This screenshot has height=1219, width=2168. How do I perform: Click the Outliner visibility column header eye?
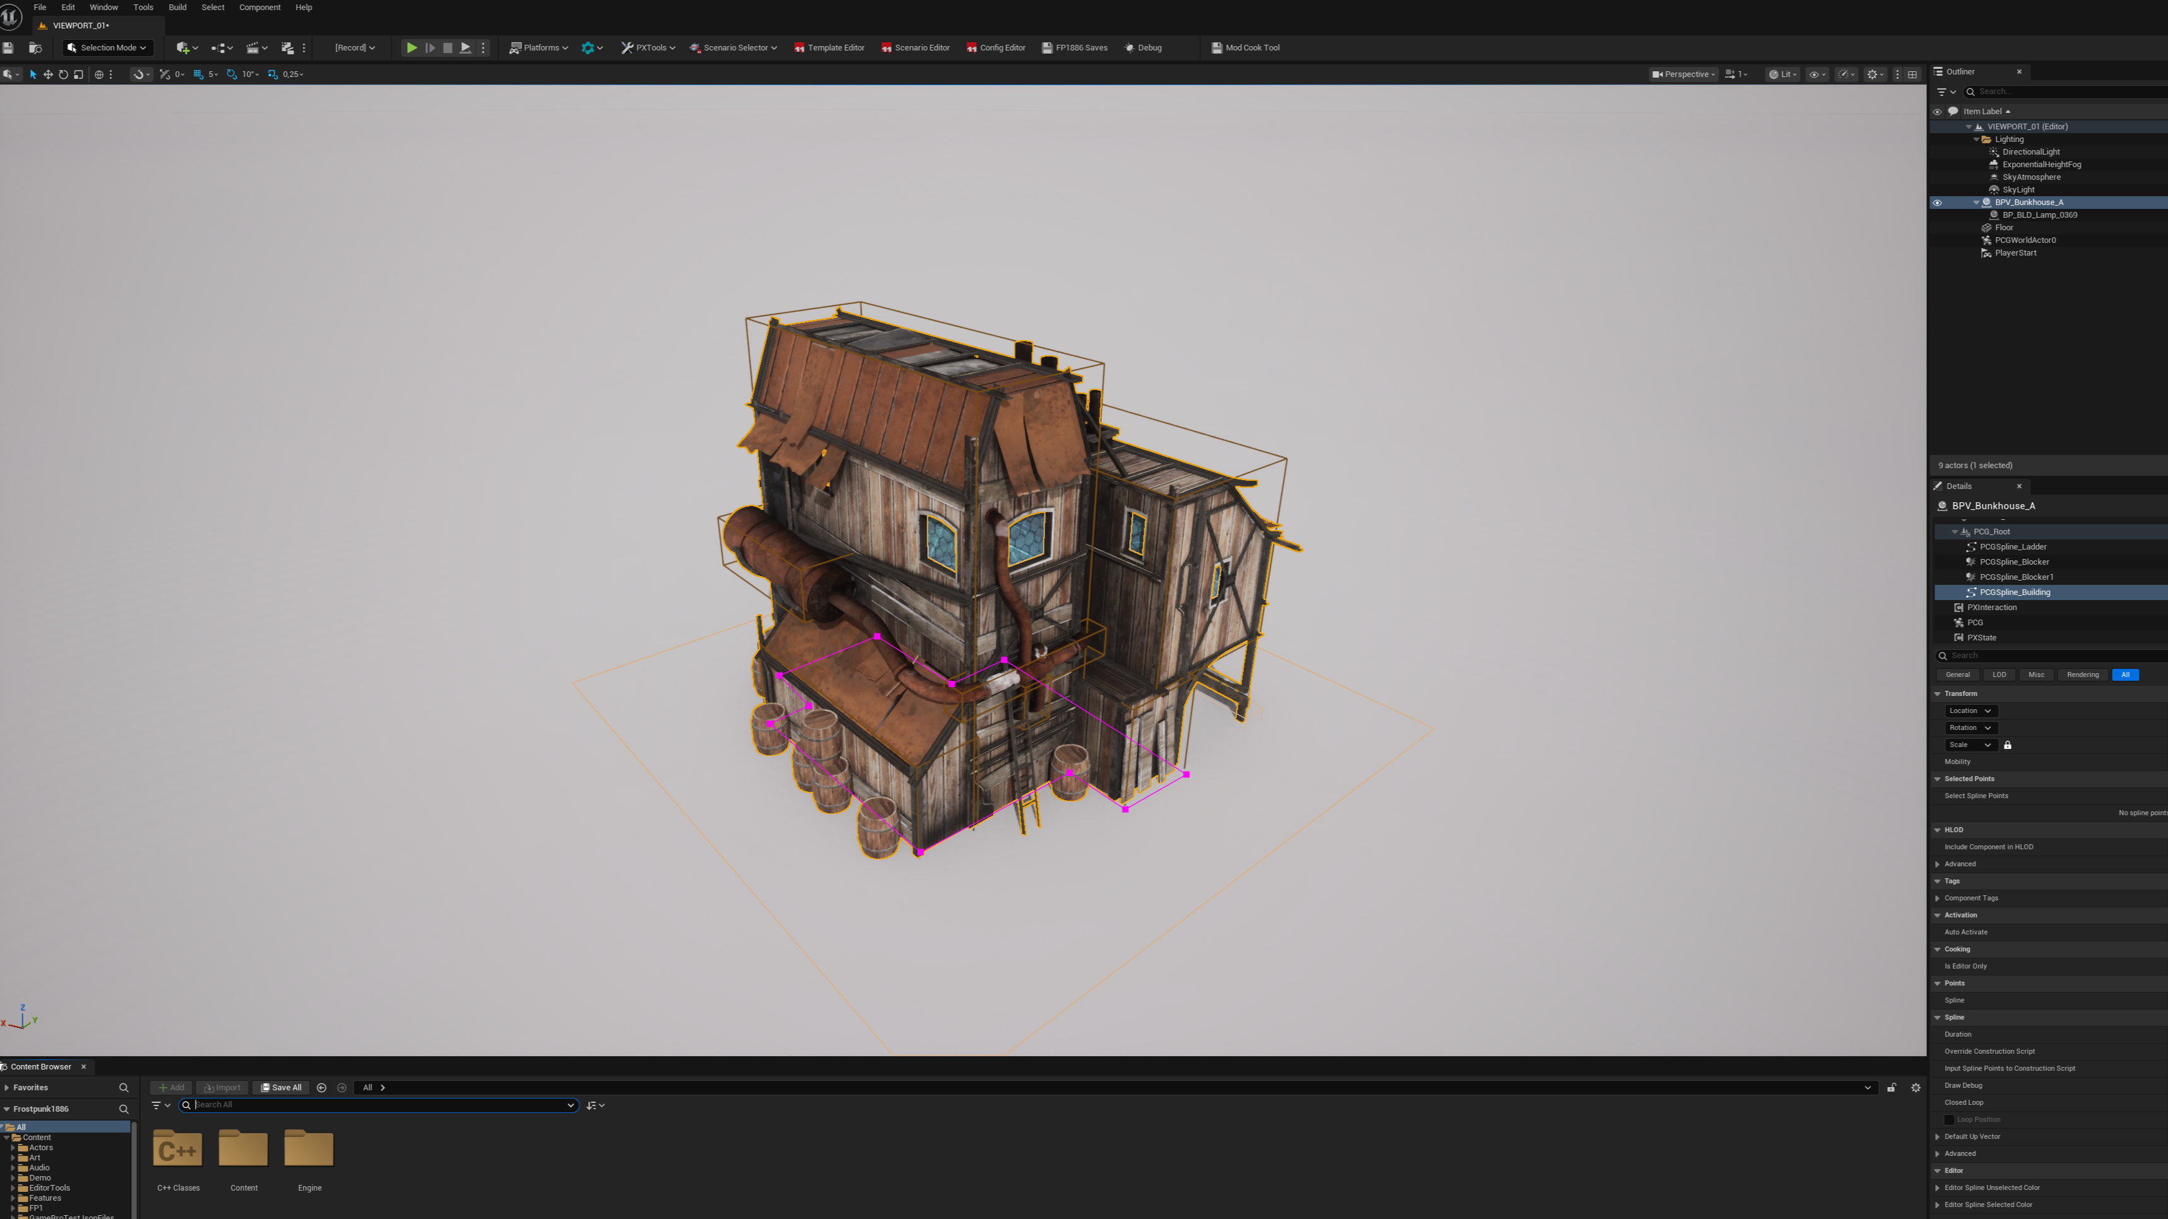[x=1938, y=112]
